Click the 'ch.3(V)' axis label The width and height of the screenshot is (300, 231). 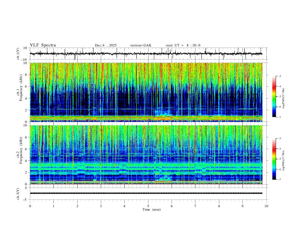(18, 194)
